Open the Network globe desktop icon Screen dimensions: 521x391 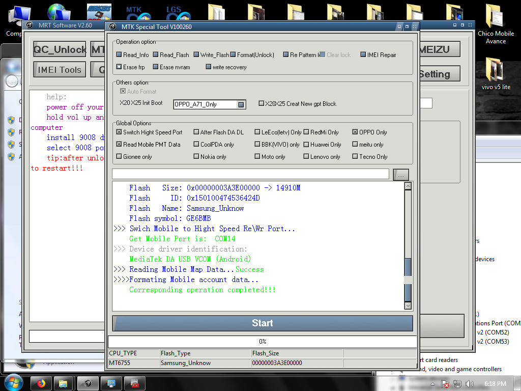point(59,12)
